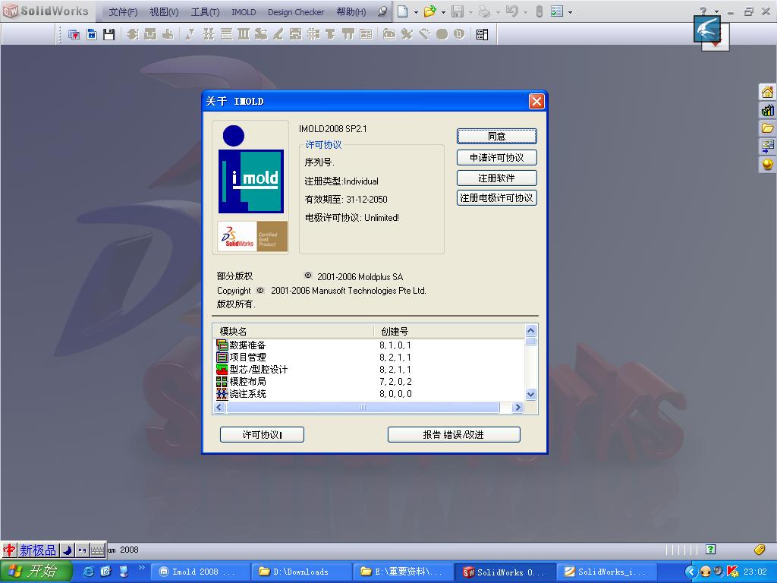Click the module list scroll down arrow

click(530, 395)
